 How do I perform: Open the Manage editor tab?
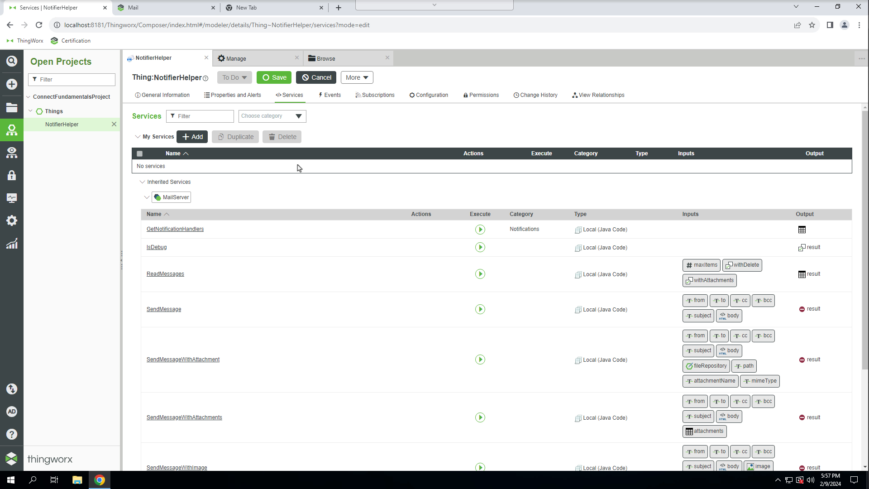pos(258,58)
